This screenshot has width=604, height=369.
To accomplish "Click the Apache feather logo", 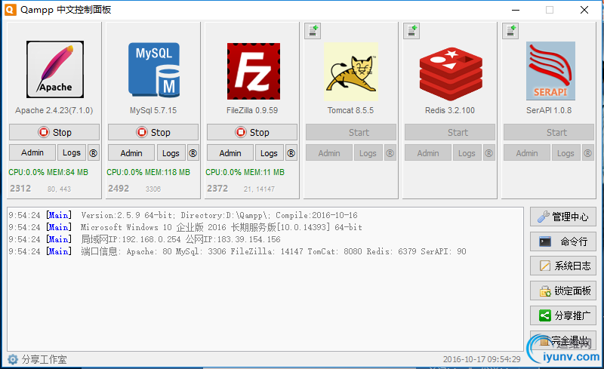I will pyautogui.click(x=54, y=69).
